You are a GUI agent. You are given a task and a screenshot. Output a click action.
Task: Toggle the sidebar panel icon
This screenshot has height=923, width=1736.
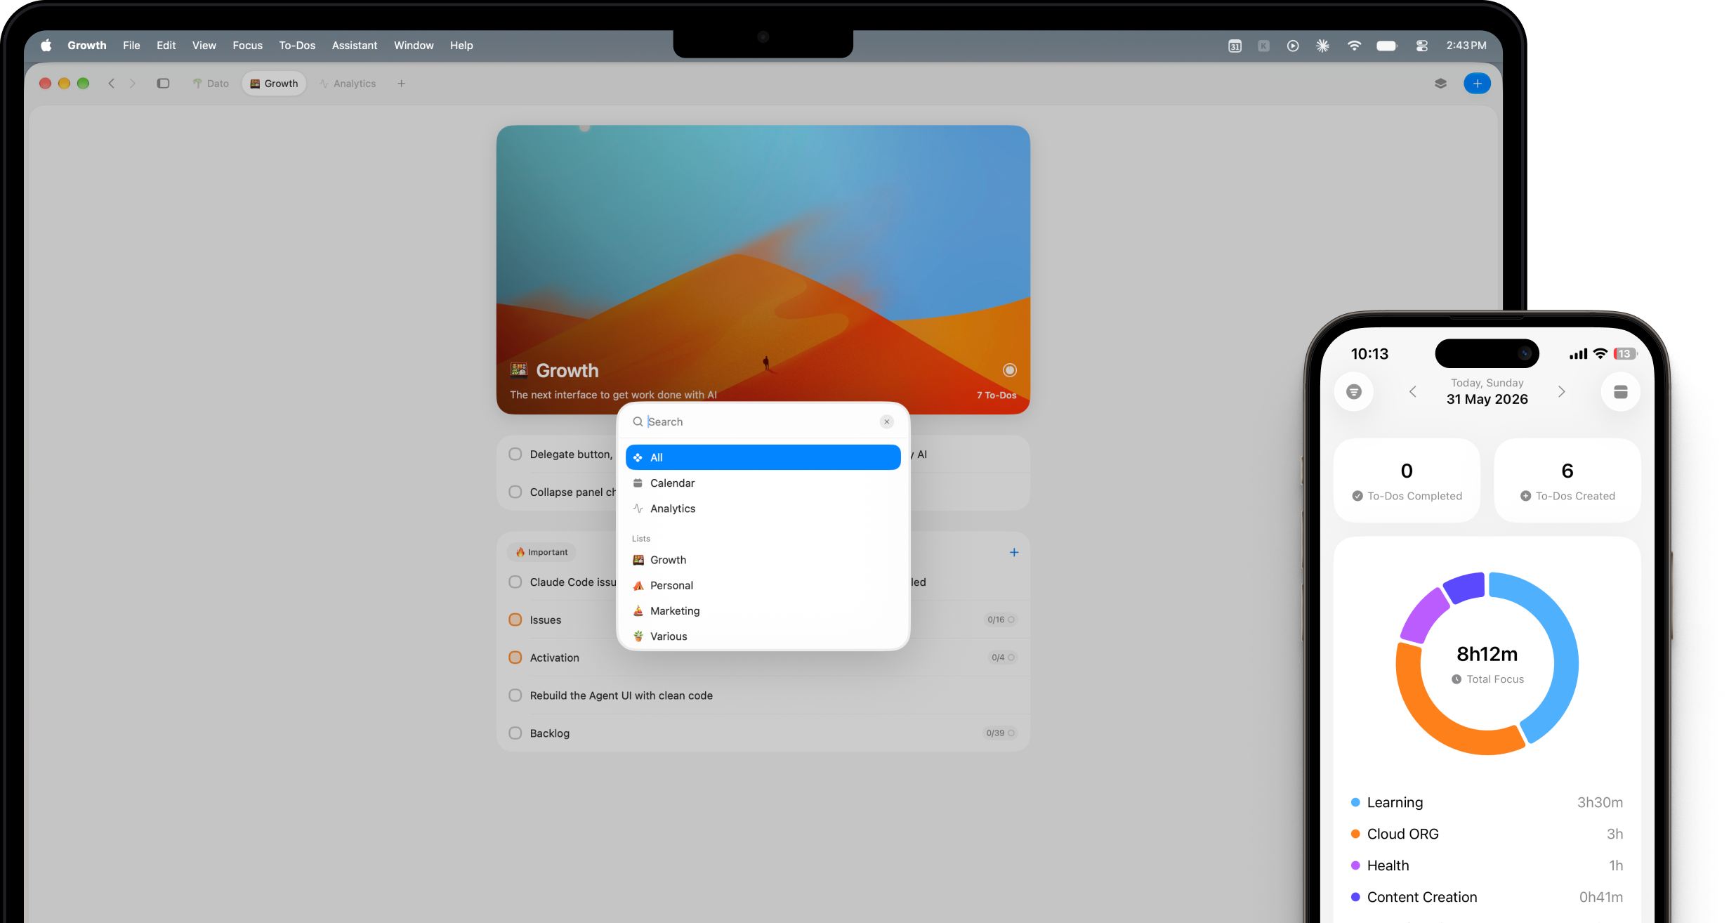click(163, 84)
